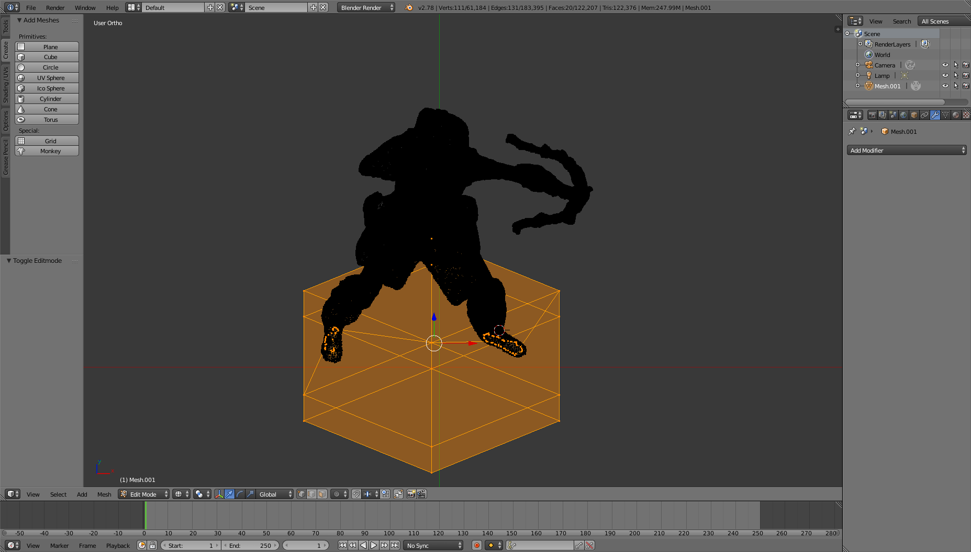Toggle Mesh.001 renderability camera icon in outliner

966,86
